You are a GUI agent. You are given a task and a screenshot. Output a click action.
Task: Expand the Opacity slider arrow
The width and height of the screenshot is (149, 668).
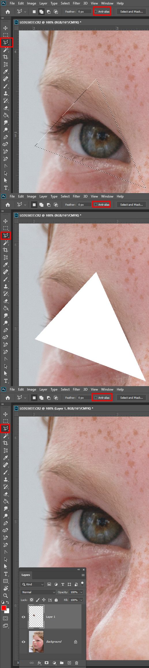pos(81,592)
